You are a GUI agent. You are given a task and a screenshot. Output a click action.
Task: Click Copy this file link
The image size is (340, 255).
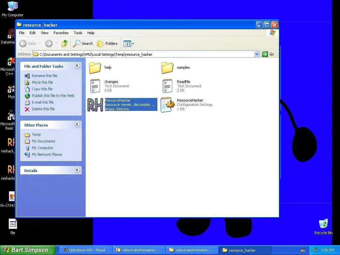coord(42,89)
